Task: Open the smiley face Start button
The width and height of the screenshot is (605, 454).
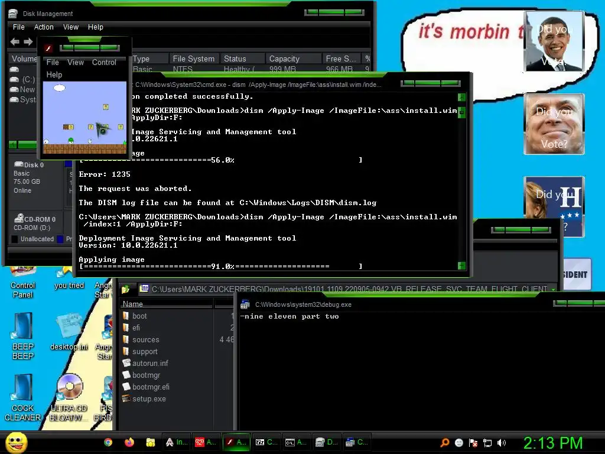Action: pyautogui.click(x=16, y=442)
